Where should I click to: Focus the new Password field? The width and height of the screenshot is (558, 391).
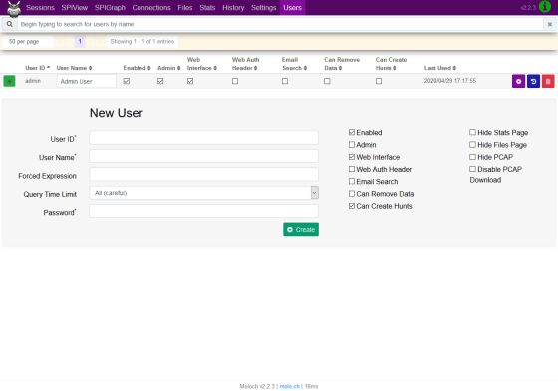(204, 211)
